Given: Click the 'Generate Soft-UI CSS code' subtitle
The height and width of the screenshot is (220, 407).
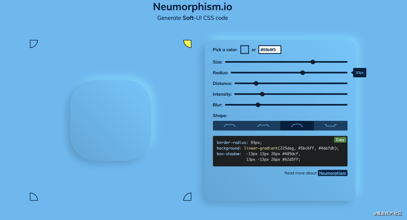Looking at the screenshot, I should 193,18.
